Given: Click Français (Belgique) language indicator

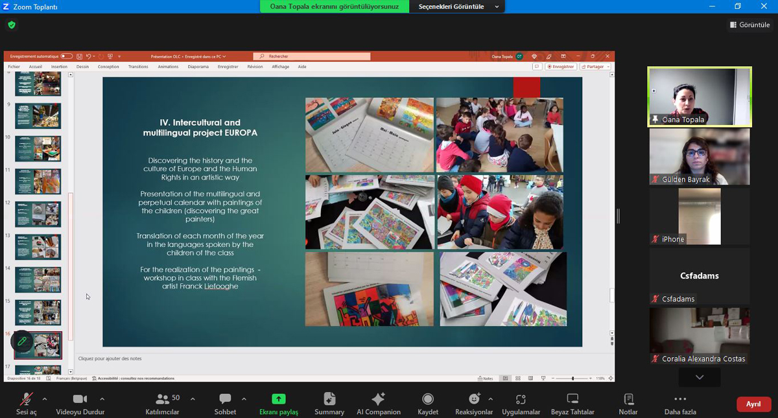Looking at the screenshot, I should [x=71, y=378].
